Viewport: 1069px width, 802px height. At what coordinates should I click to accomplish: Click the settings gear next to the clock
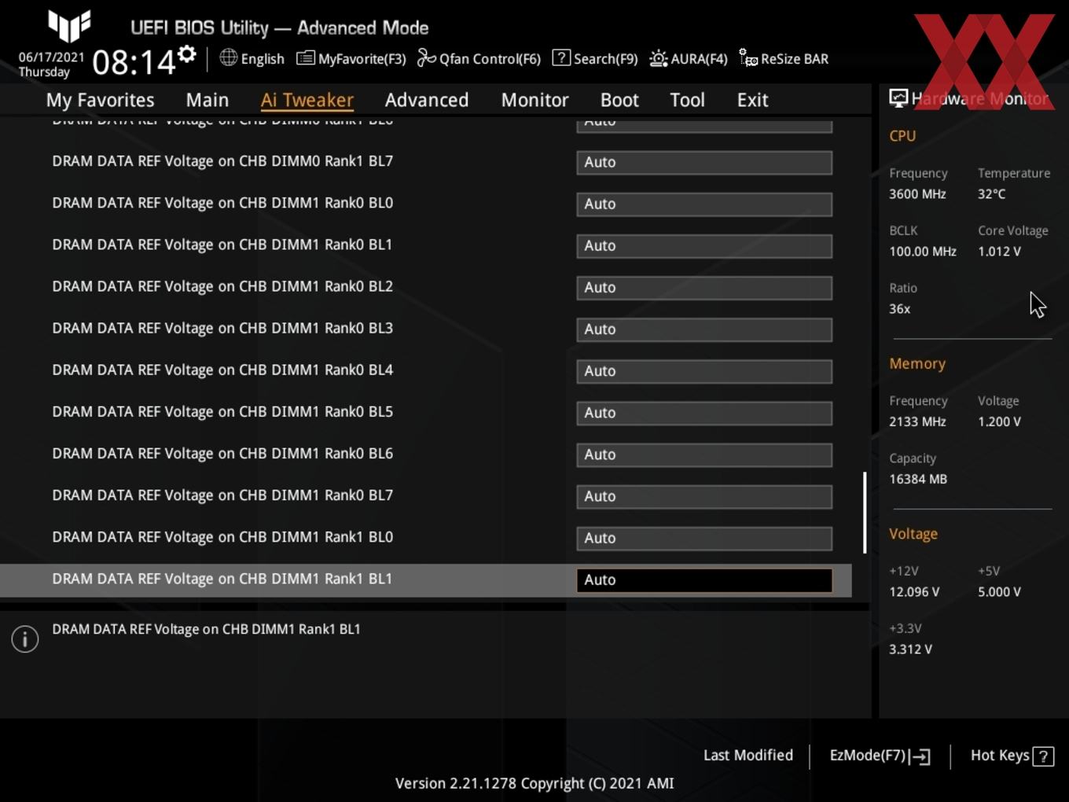coord(187,54)
